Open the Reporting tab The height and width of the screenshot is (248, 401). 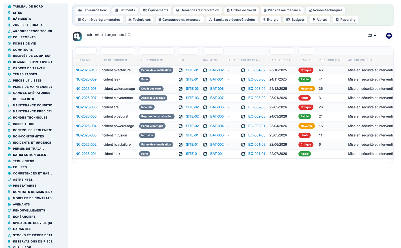(345, 20)
